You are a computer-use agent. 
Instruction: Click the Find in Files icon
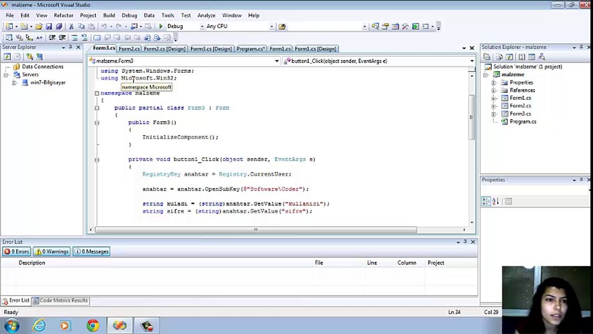click(x=282, y=26)
